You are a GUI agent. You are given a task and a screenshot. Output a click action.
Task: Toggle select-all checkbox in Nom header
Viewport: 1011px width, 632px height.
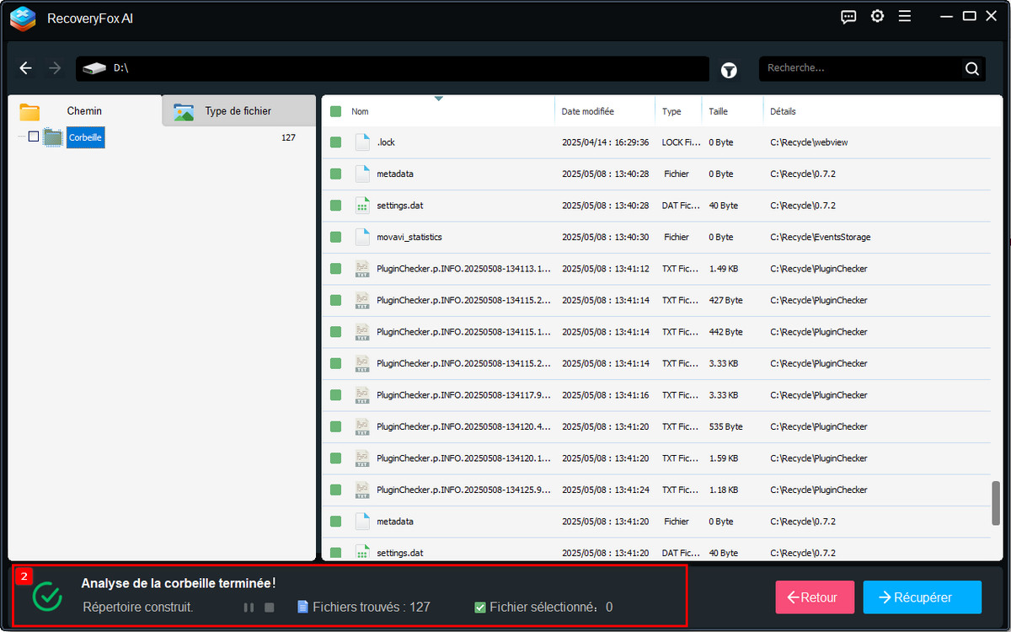pos(335,111)
